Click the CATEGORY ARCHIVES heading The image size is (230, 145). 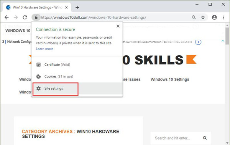[x=71, y=134]
